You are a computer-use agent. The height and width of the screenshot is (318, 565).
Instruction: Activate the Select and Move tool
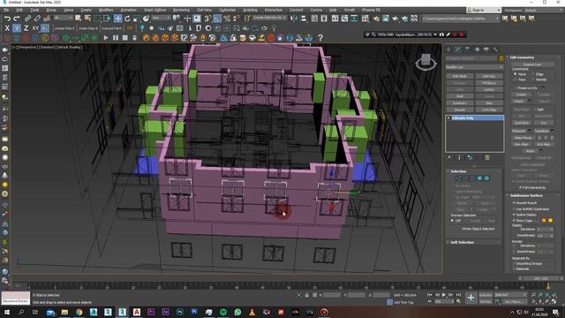[x=117, y=18]
